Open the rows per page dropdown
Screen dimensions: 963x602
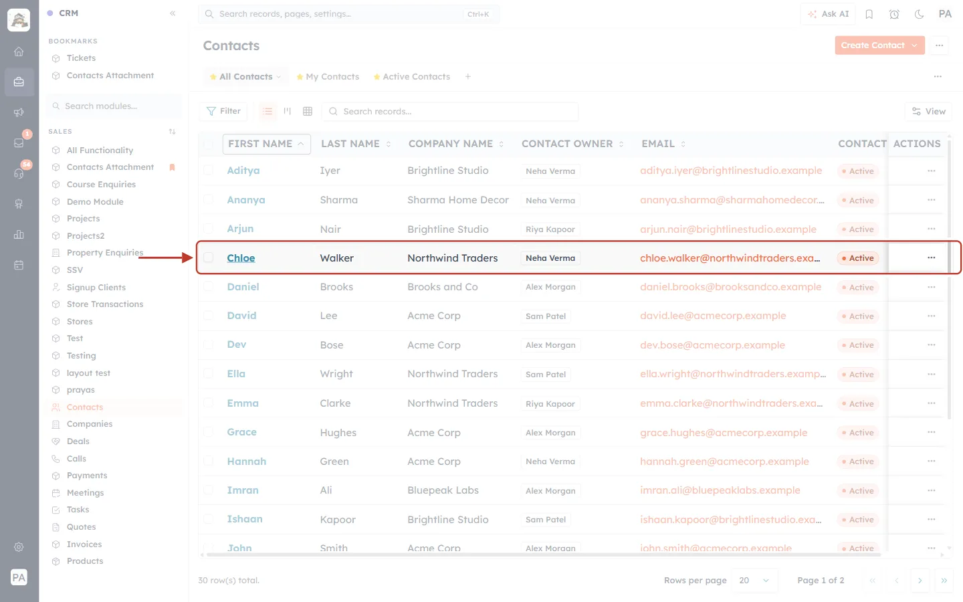(x=756, y=580)
